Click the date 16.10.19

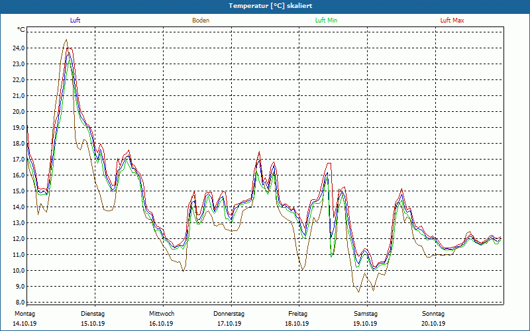161,324
